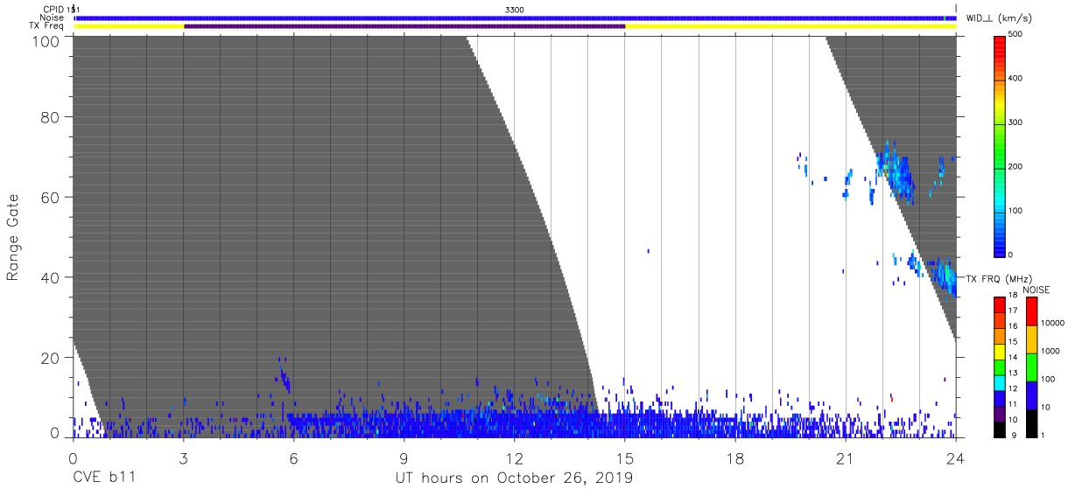
Task: Click the '20' y-axis range gate tick
Action: [51, 358]
